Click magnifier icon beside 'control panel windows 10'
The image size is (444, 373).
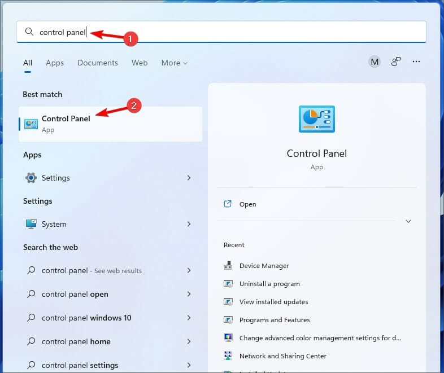click(31, 318)
